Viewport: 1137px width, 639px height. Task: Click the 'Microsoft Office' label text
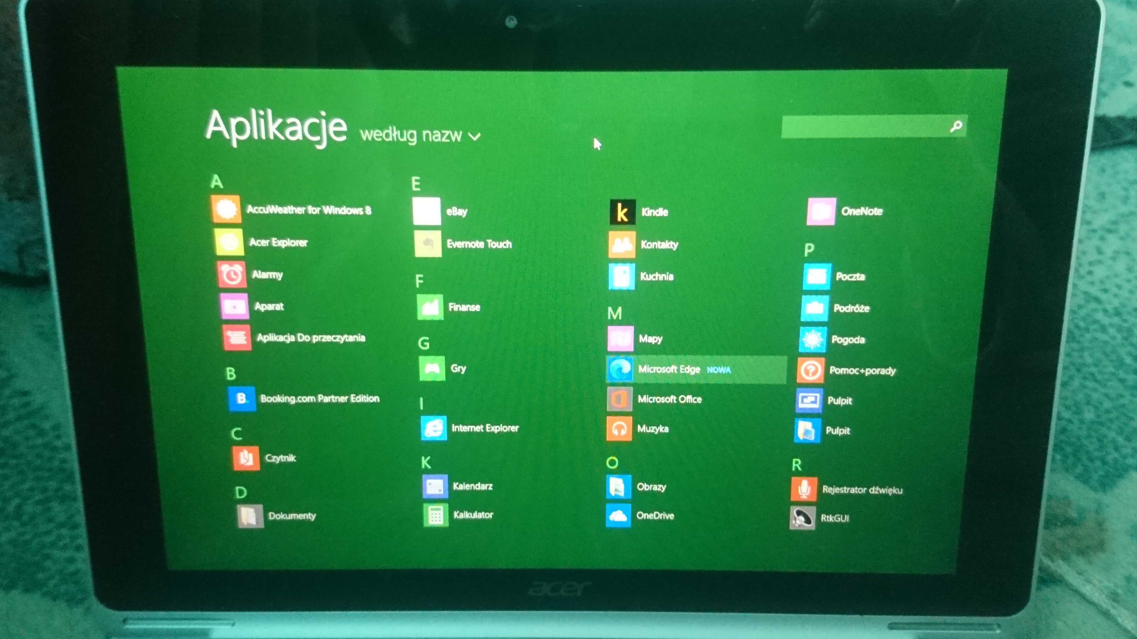click(669, 399)
